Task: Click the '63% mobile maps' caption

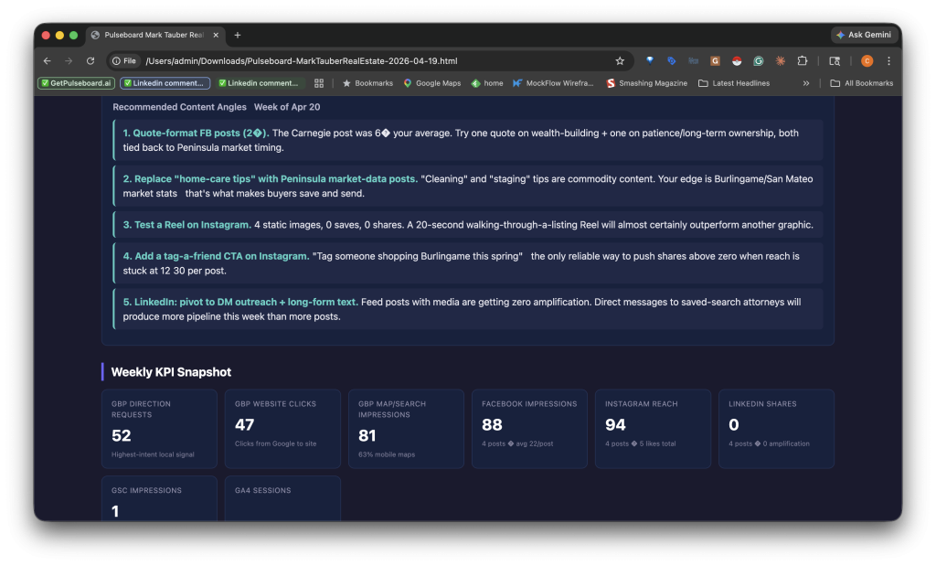Action: (x=387, y=454)
